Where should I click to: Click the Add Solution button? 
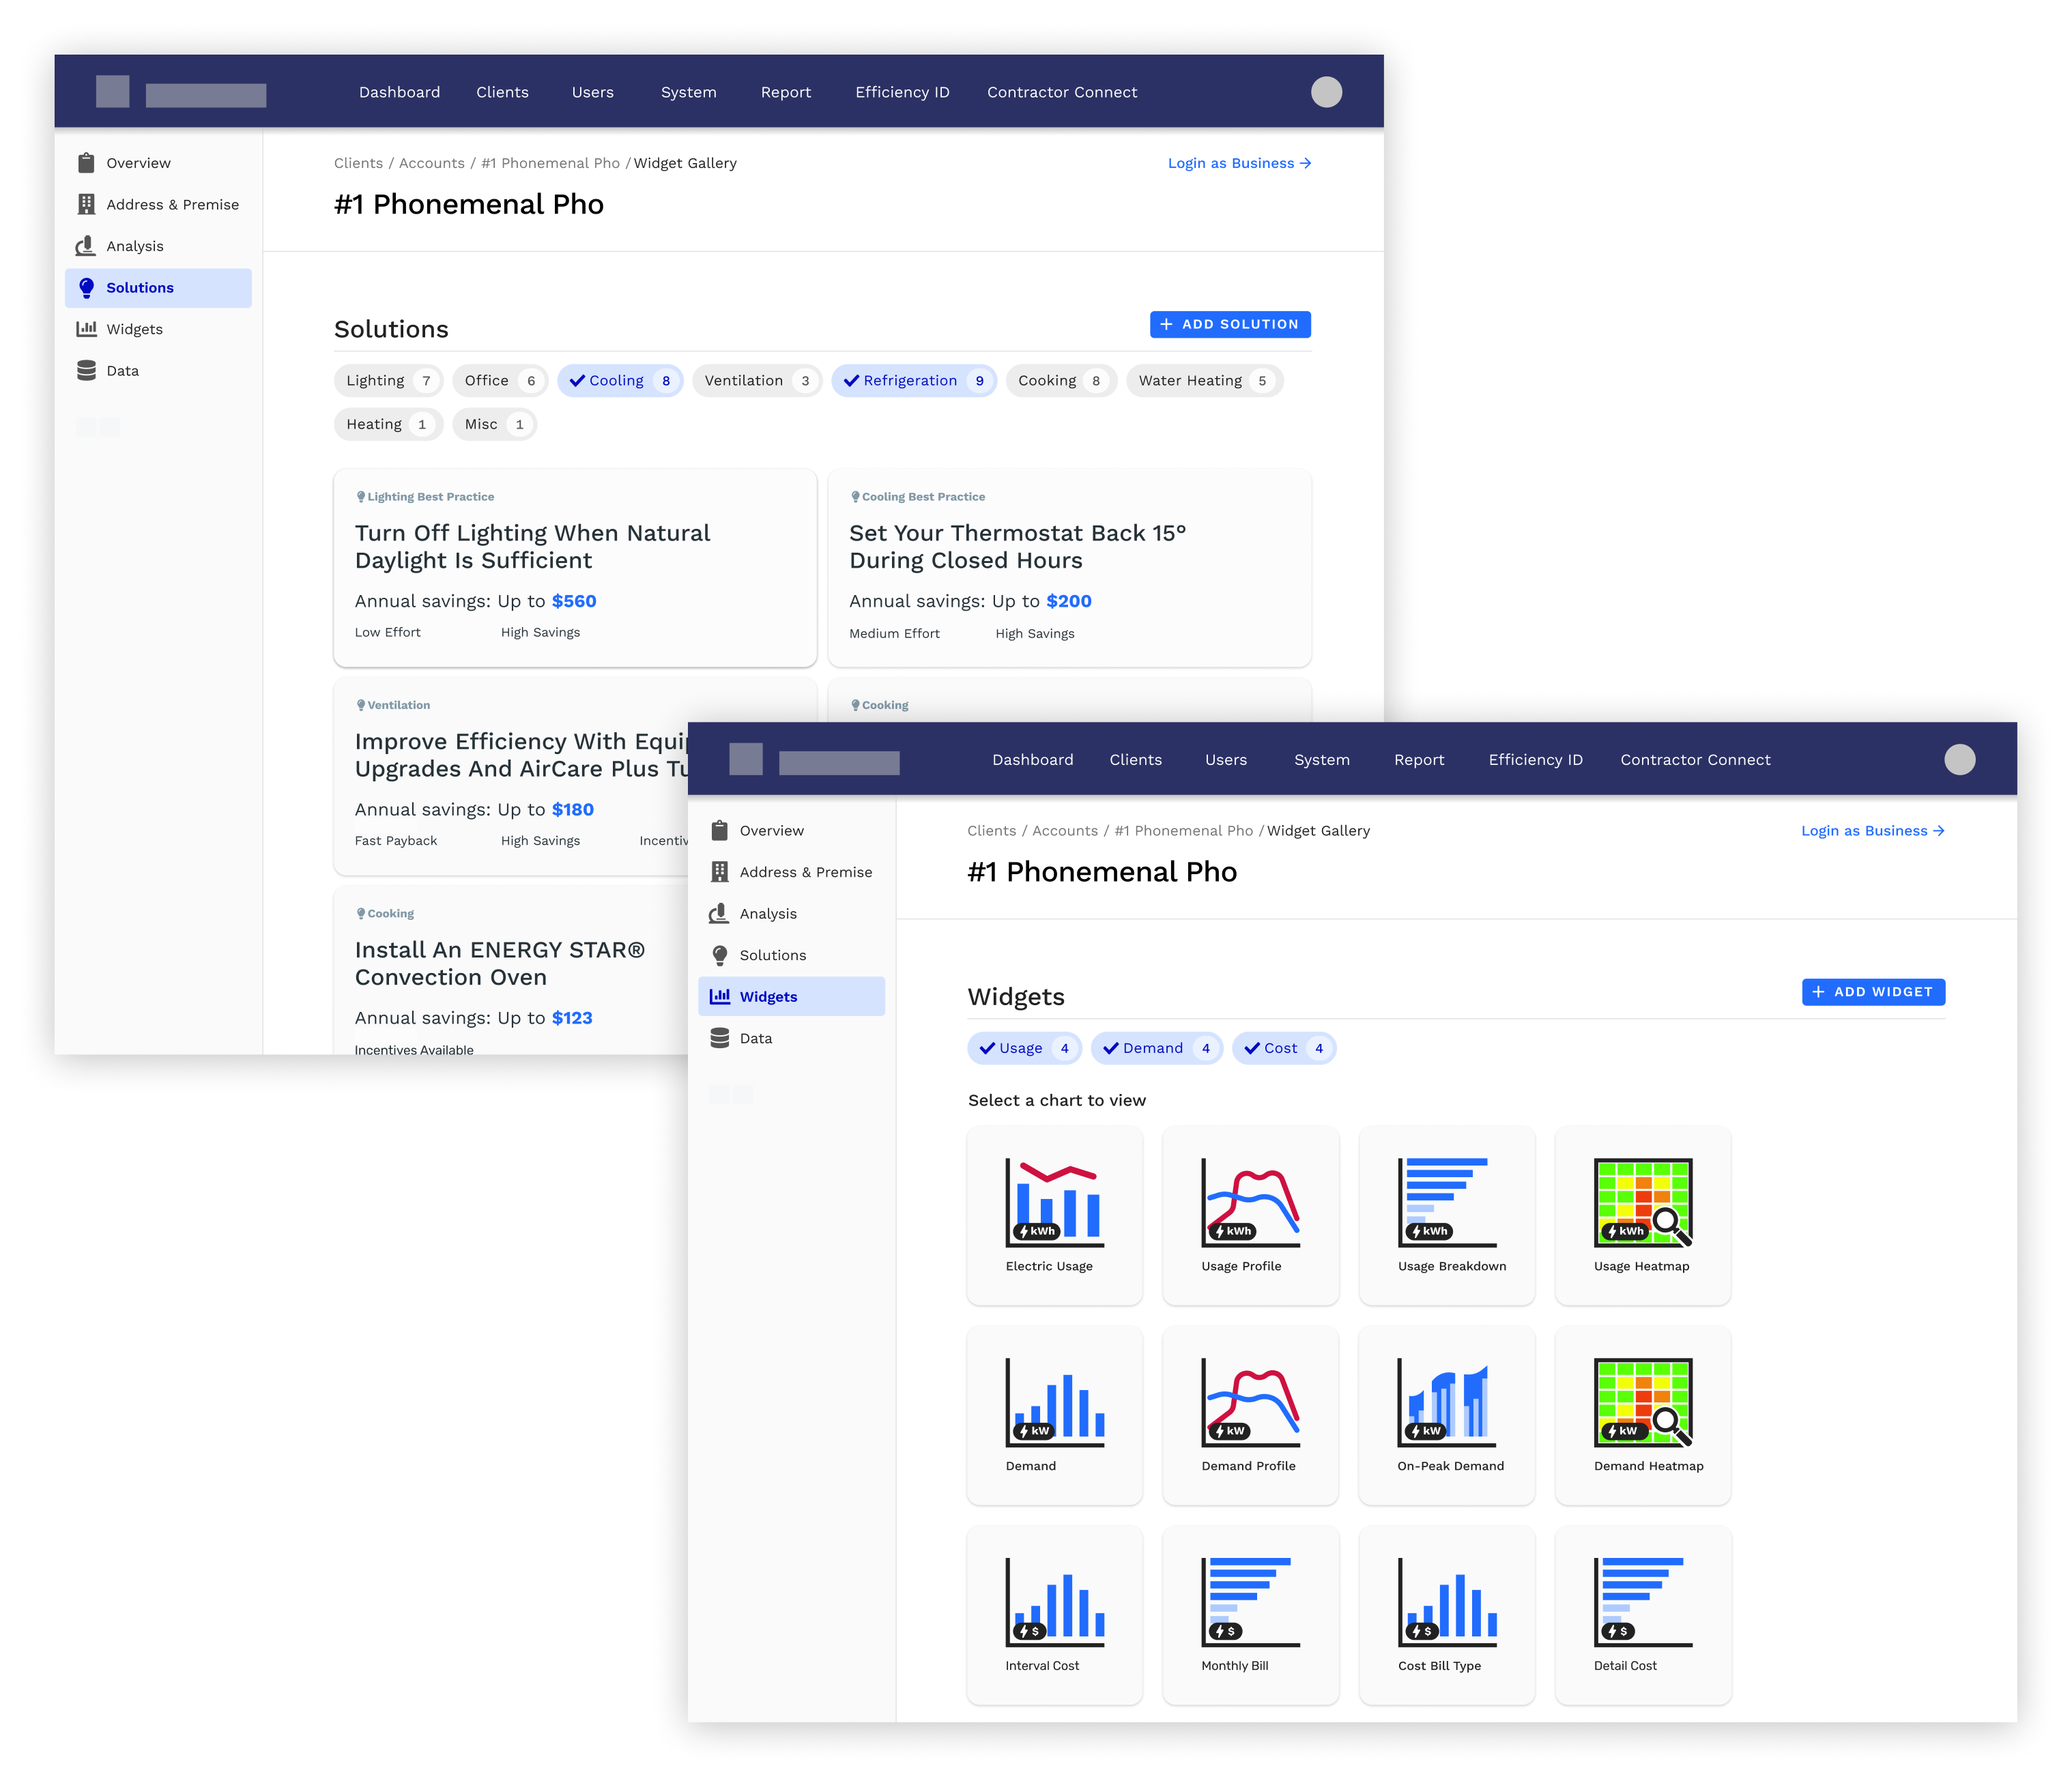click(1230, 324)
